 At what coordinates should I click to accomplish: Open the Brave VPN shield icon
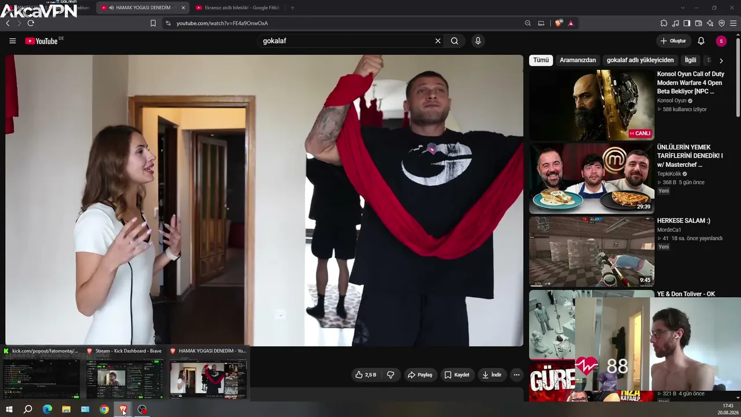(x=721, y=23)
